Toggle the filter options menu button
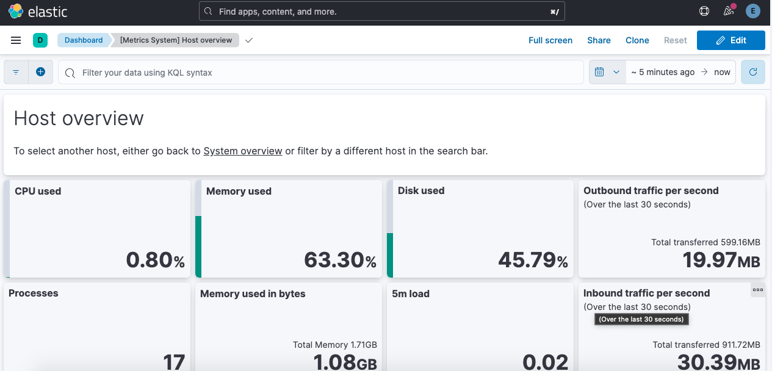Image resolution: width=772 pixels, height=371 pixels. 16,72
